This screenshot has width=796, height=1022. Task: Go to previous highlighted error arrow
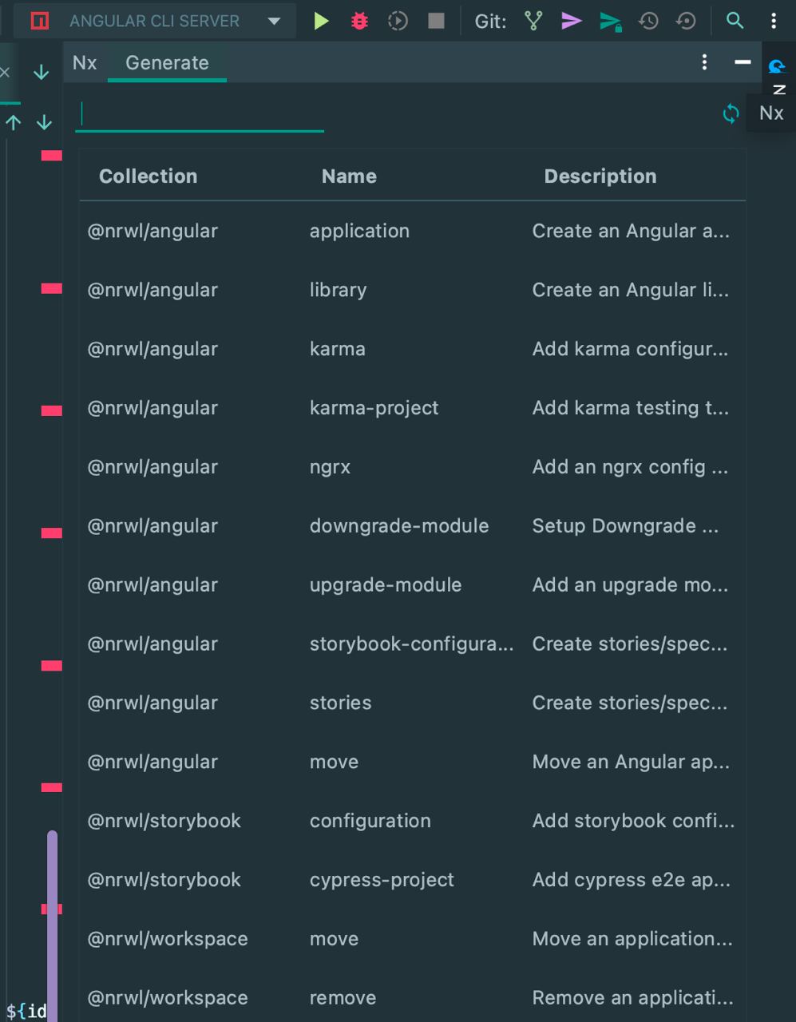tap(14, 122)
